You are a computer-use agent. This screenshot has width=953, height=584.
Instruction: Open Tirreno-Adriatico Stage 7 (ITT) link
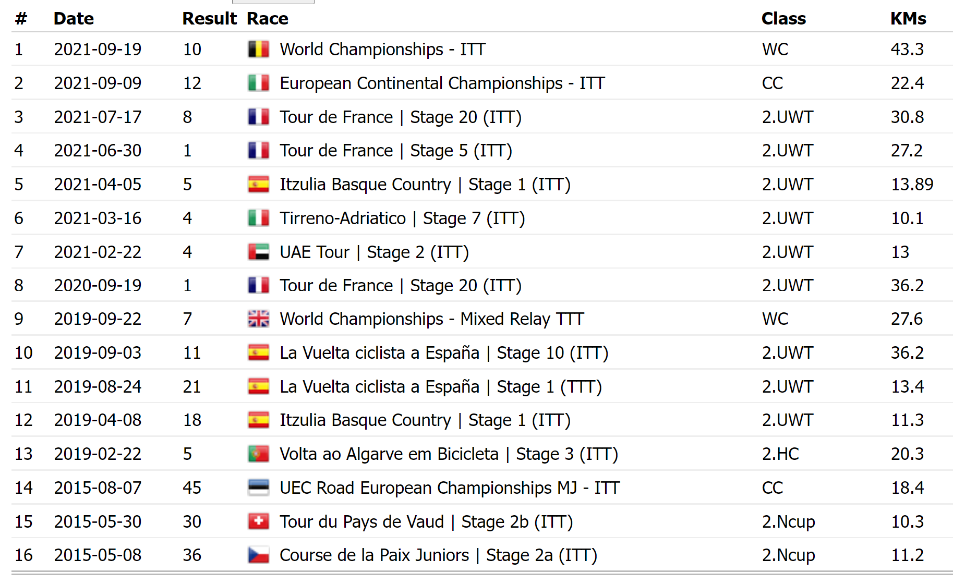pyautogui.click(x=402, y=218)
